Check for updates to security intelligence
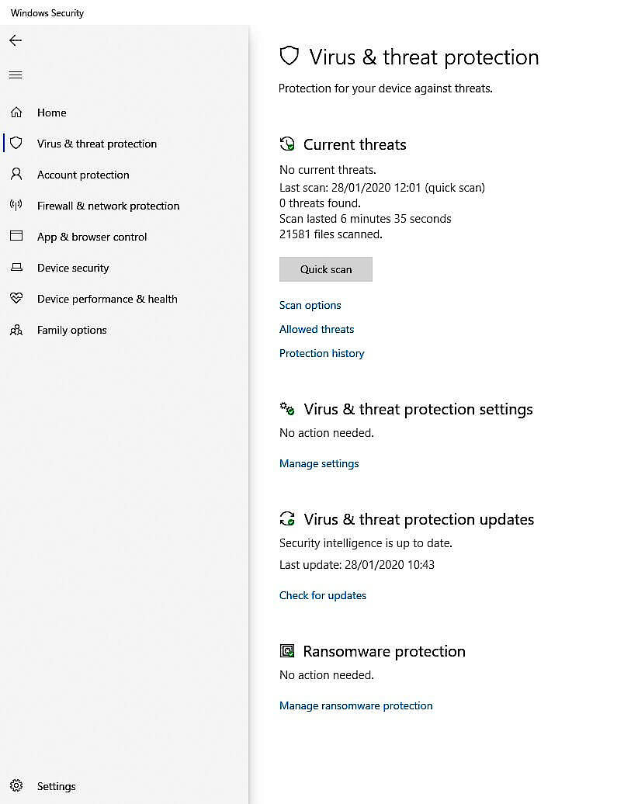 (323, 595)
